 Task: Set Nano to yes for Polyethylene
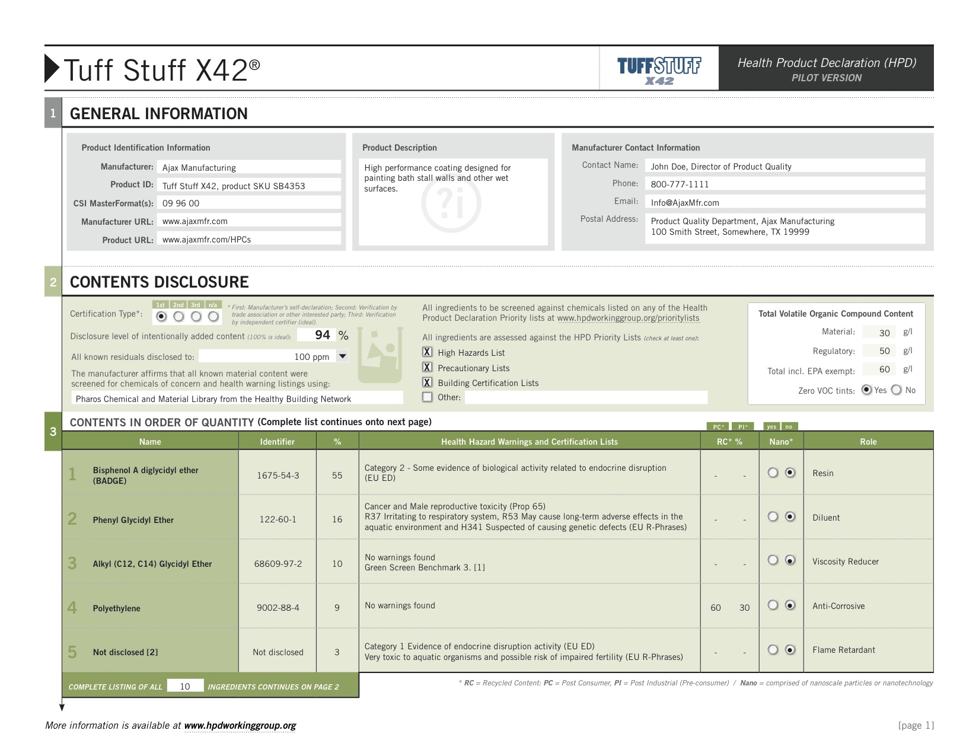pos(773,607)
